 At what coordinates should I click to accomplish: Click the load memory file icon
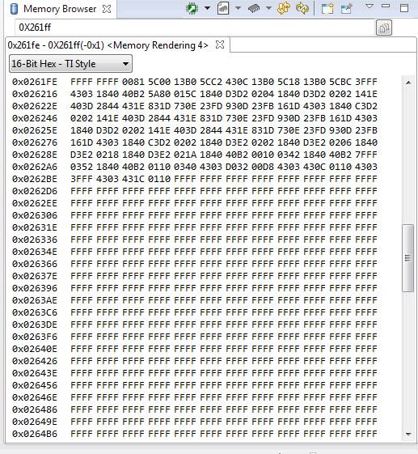click(x=223, y=8)
